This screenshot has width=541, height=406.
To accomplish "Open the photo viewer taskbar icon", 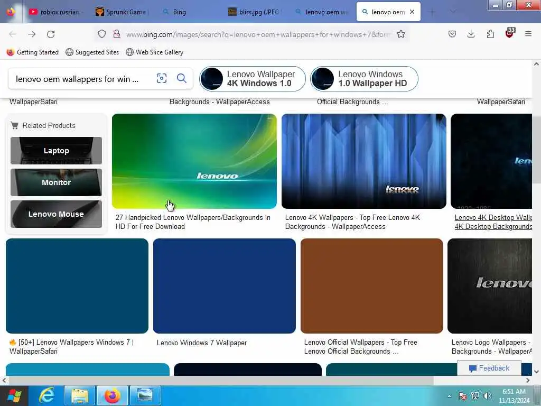I will click(x=145, y=395).
